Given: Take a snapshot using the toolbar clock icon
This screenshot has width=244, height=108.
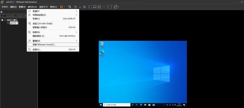Looking at the screenshot, I should point(75,7).
